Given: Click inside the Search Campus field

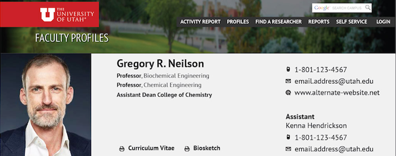Looking at the screenshot, I should pyautogui.click(x=338, y=8).
